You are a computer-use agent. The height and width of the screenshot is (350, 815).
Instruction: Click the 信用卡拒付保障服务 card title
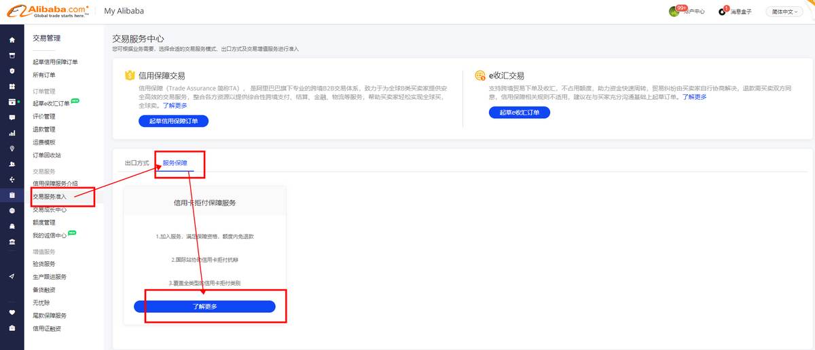(204, 202)
